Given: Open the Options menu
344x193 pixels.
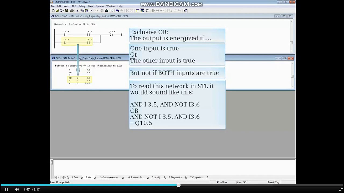Looking at the screenshot, I should click(100, 6).
